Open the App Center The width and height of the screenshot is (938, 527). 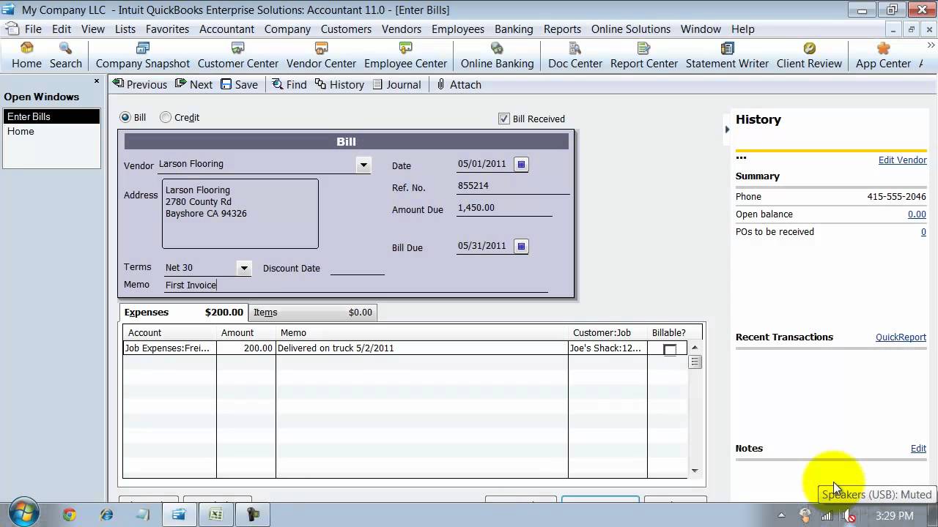click(x=883, y=56)
